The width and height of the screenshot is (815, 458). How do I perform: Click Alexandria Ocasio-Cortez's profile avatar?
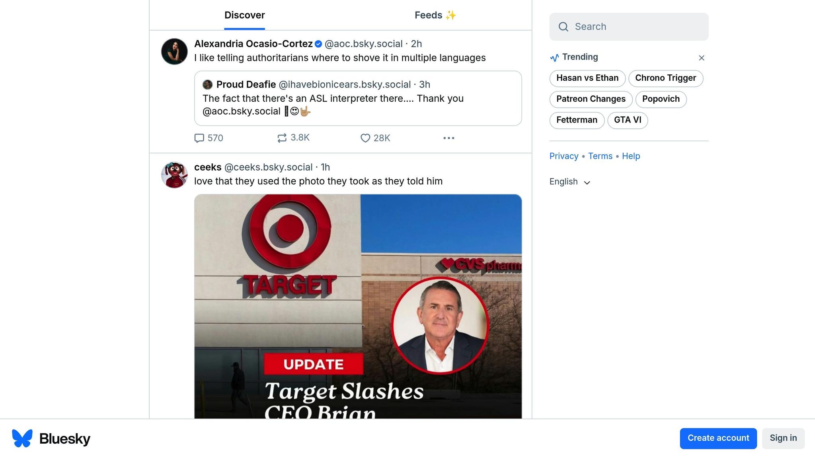coord(174,52)
